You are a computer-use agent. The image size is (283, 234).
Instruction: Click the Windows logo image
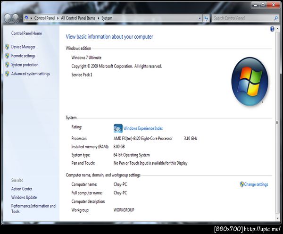tap(250, 81)
